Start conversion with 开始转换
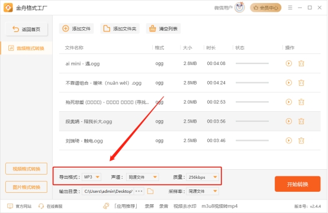 point(297,184)
